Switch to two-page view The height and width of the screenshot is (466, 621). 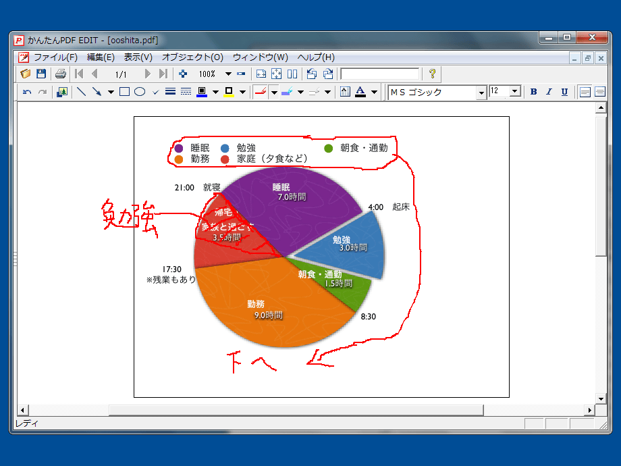click(292, 74)
